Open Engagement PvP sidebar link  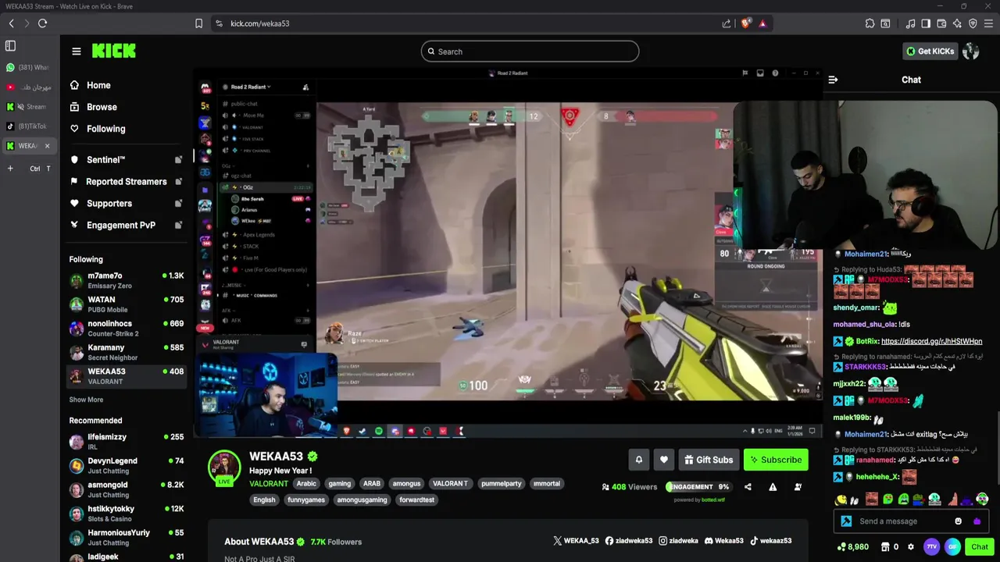(x=126, y=225)
